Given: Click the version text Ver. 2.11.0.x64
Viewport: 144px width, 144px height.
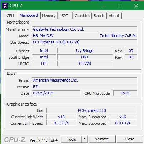Looking at the screenshot, I should pyautogui.click(x=44, y=140).
